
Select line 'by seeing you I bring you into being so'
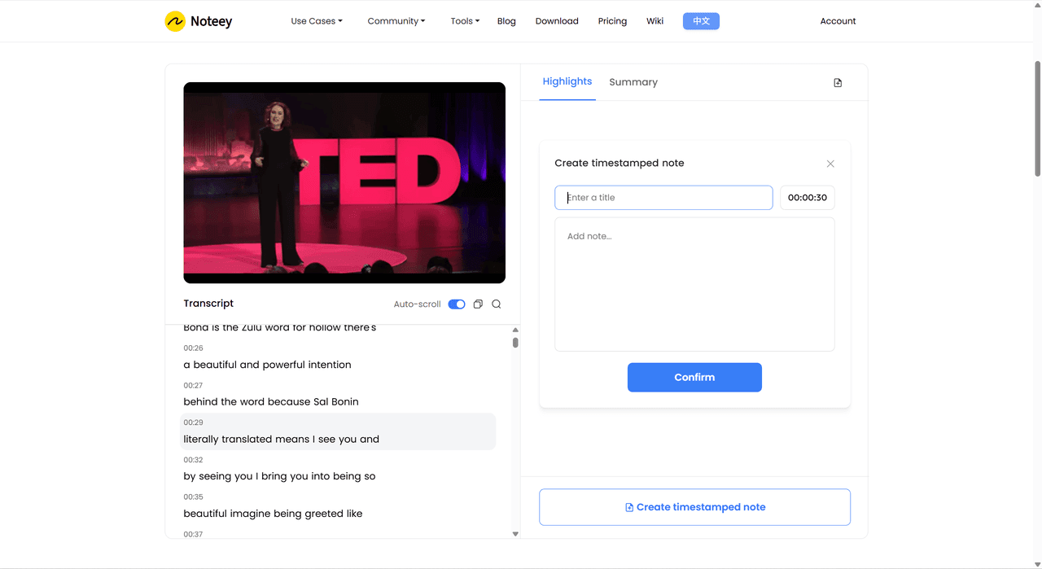(279, 476)
